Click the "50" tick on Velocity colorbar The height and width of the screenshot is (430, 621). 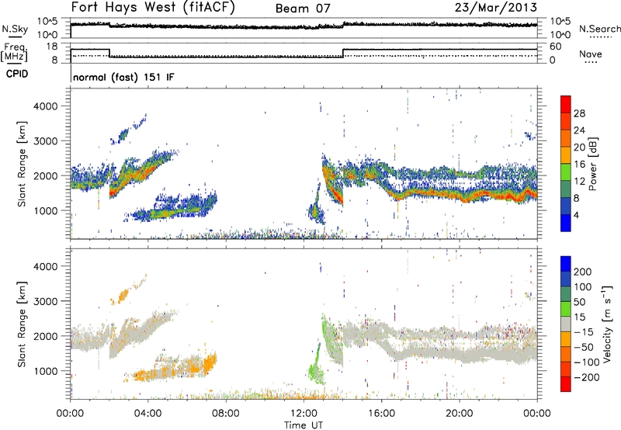coord(579,302)
